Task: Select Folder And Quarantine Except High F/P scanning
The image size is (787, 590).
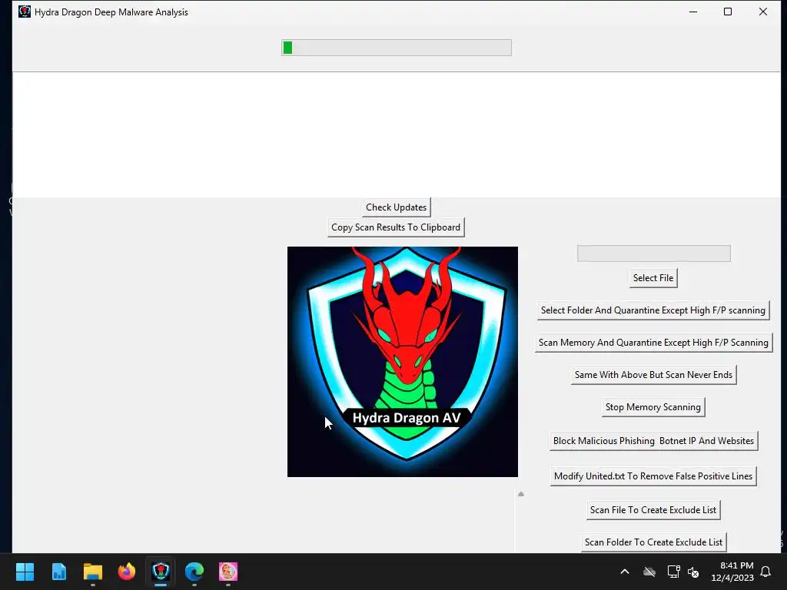Action: point(653,310)
